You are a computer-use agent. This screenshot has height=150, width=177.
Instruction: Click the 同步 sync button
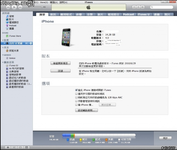(x=165, y=138)
